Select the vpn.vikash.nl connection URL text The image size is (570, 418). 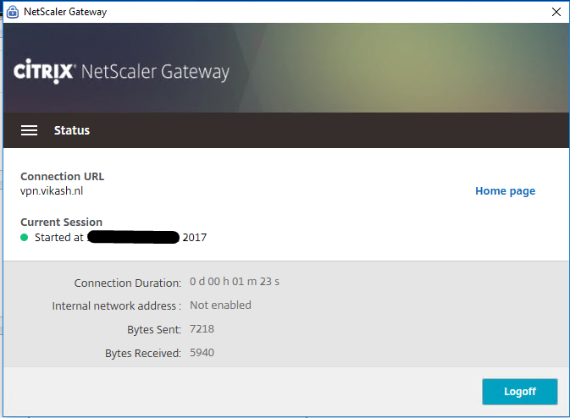pyautogui.click(x=52, y=191)
